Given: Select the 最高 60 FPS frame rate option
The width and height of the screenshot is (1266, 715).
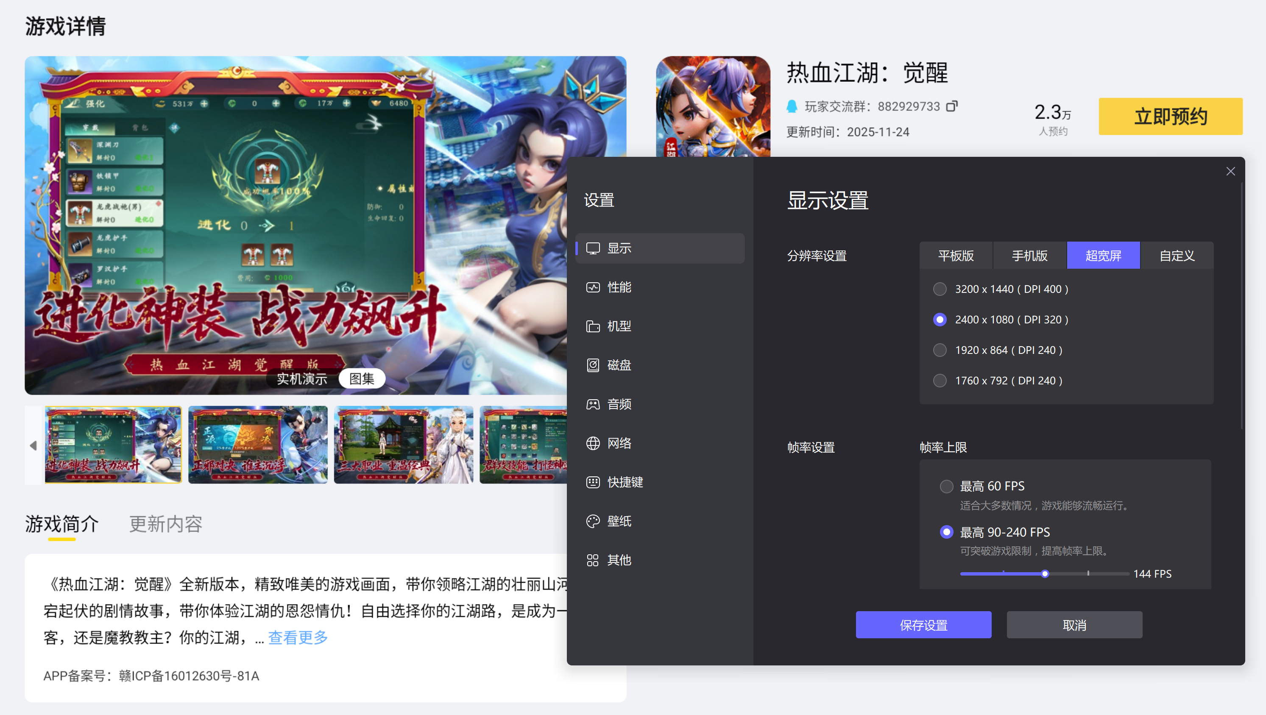Looking at the screenshot, I should pyautogui.click(x=946, y=487).
